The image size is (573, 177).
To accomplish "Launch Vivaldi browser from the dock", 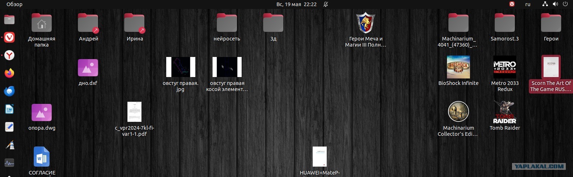I will click(9, 37).
